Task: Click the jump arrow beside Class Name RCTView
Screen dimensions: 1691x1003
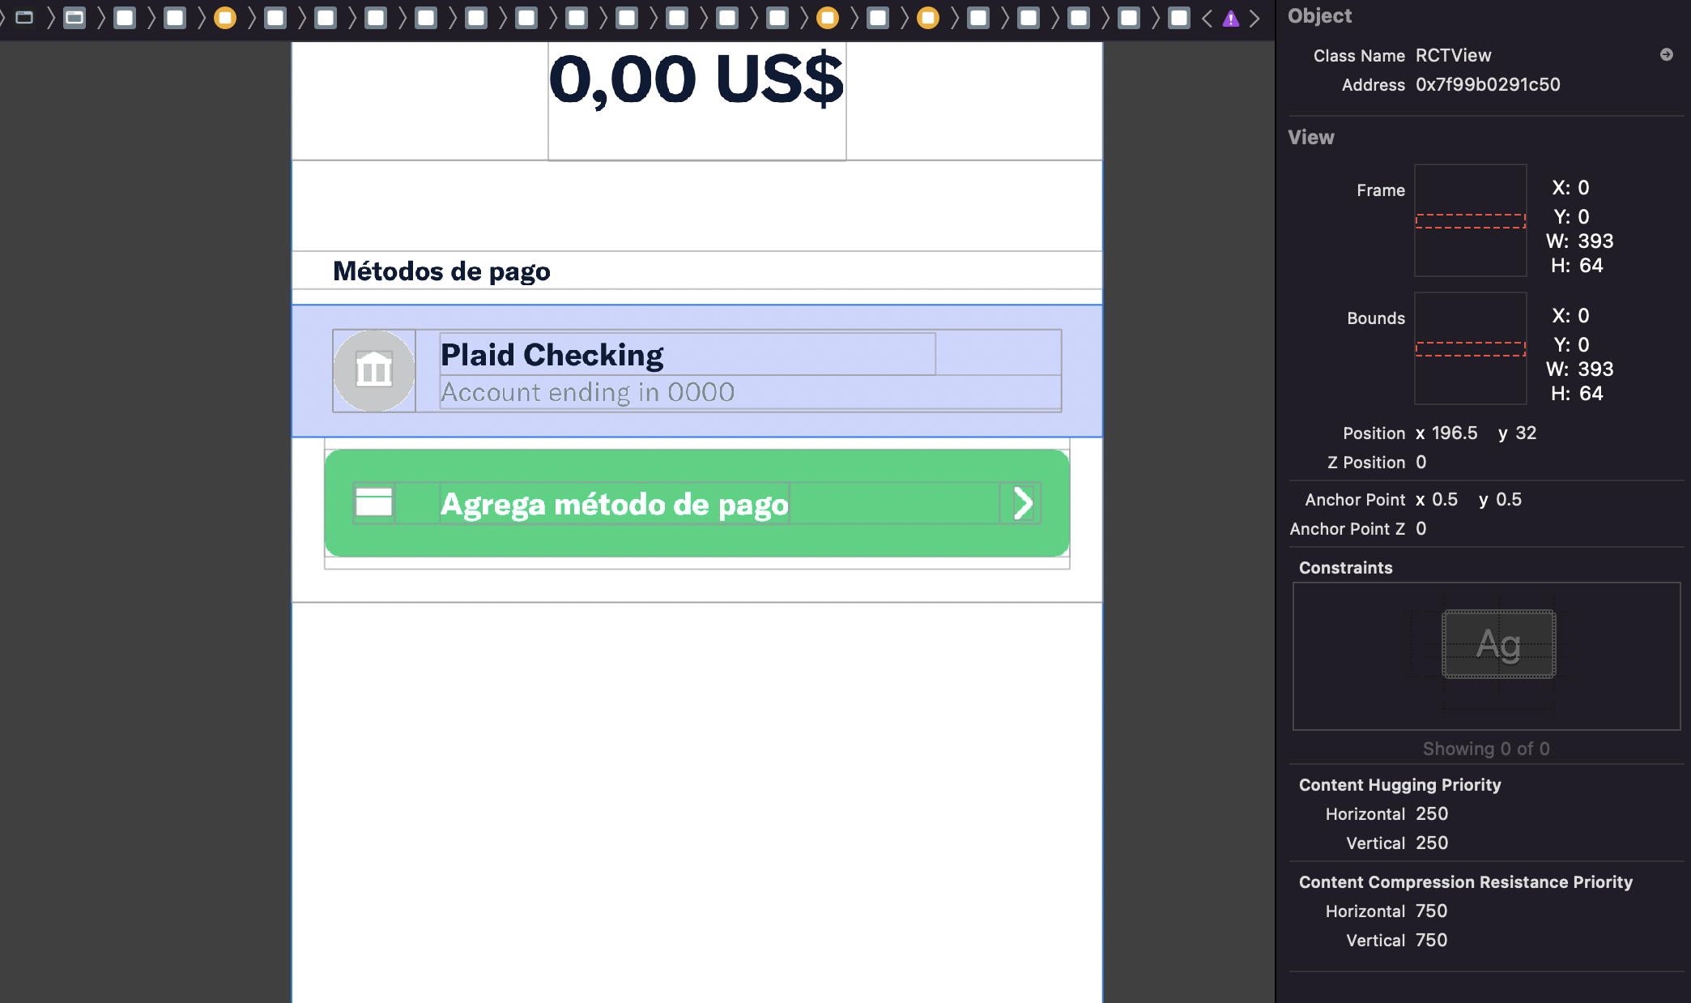Action: coord(1666,54)
